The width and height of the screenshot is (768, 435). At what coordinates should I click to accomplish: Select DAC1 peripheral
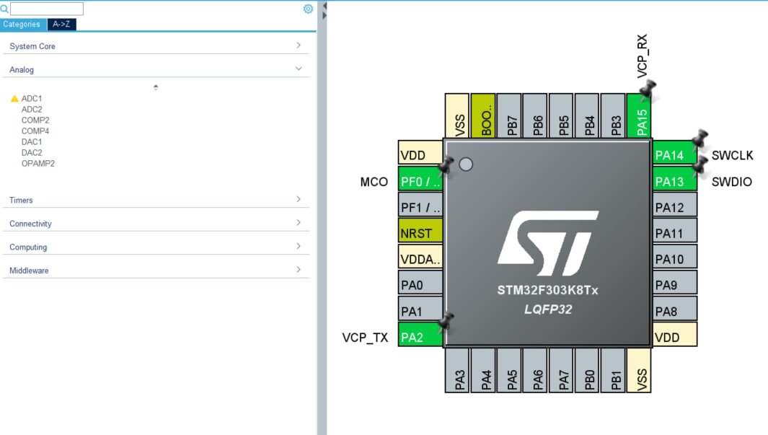32,141
